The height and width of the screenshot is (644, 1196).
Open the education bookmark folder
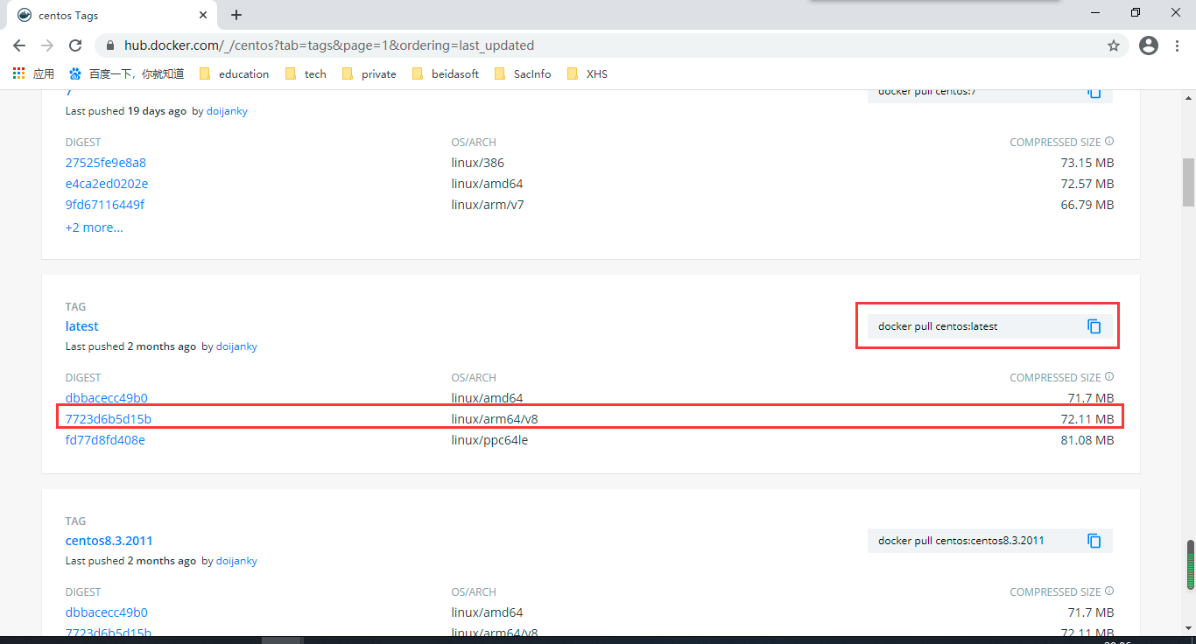(234, 74)
